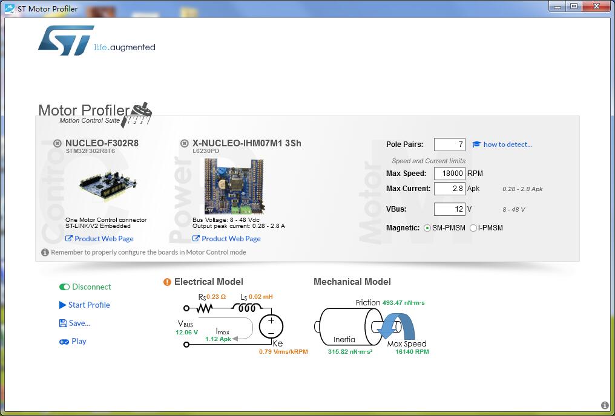
Task: Click the 0.28 - 2.8 Apk range hint
Action: click(x=522, y=189)
